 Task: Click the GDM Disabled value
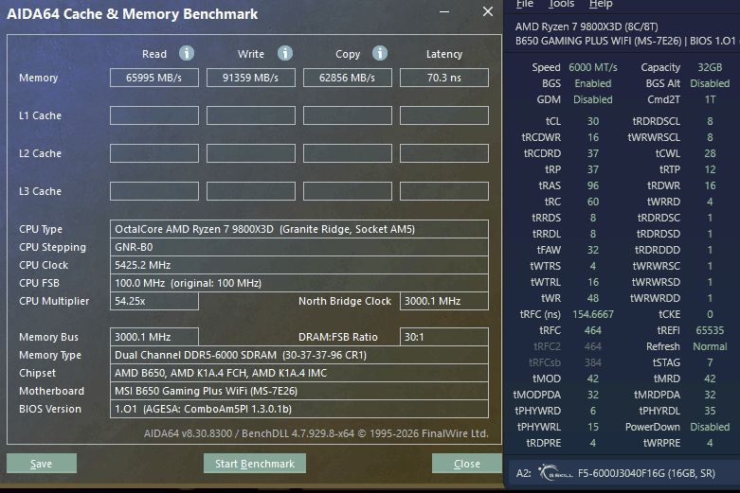(593, 99)
